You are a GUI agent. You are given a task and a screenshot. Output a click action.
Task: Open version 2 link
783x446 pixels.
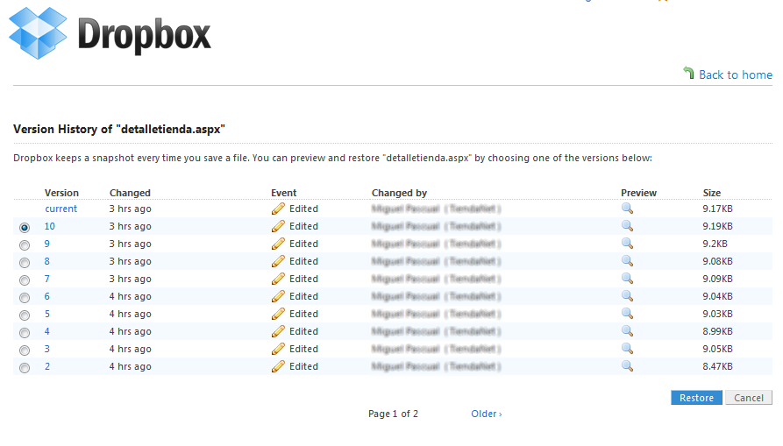pyautogui.click(x=47, y=366)
